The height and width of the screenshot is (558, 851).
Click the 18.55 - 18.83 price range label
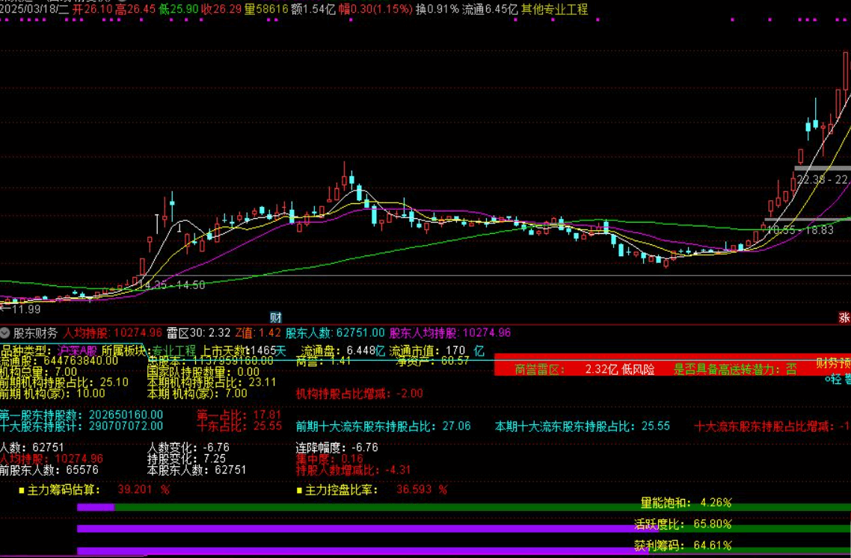click(x=800, y=230)
